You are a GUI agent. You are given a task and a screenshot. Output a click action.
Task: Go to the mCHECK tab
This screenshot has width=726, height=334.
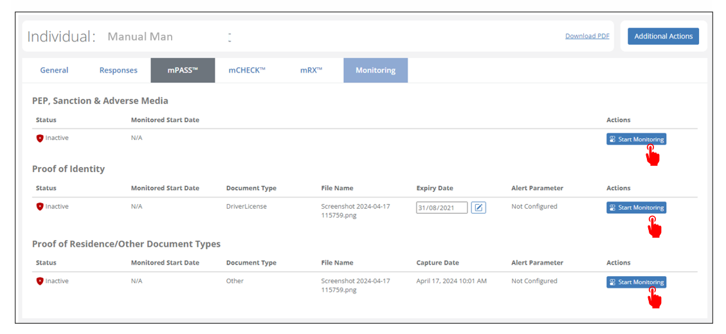(x=247, y=71)
